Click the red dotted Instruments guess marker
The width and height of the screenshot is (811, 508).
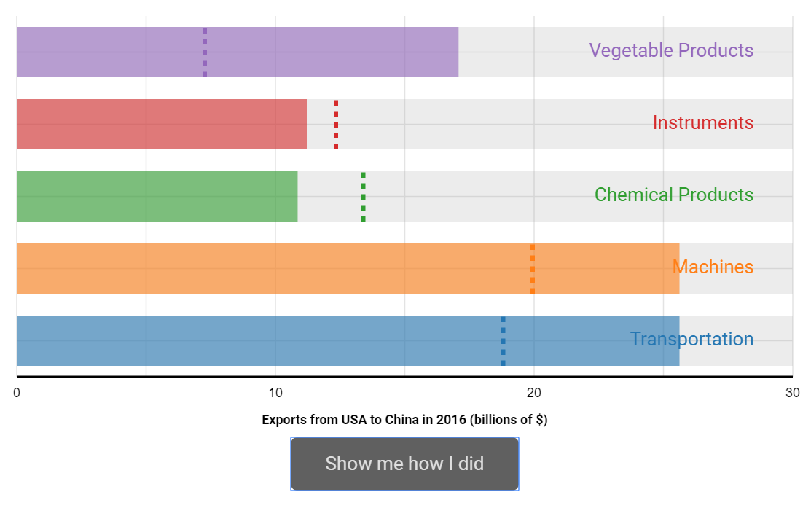coord(336,125)
